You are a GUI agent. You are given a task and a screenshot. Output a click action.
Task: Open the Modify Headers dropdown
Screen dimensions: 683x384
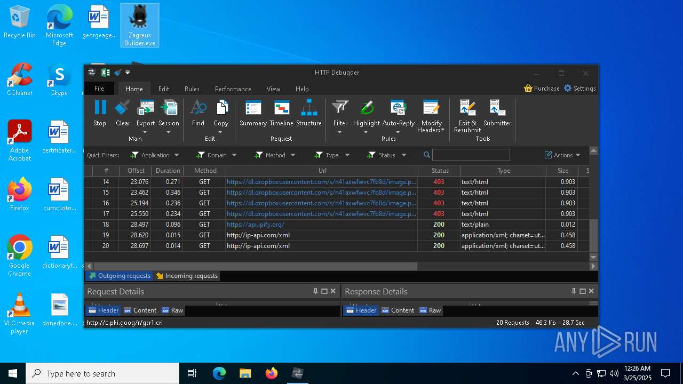pos(431,117)
